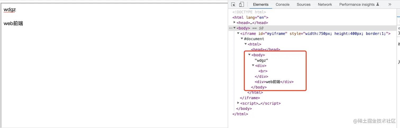The image size is (400, 128).
Task: Expand the collapsed head node
Action: tap(235, 22)
